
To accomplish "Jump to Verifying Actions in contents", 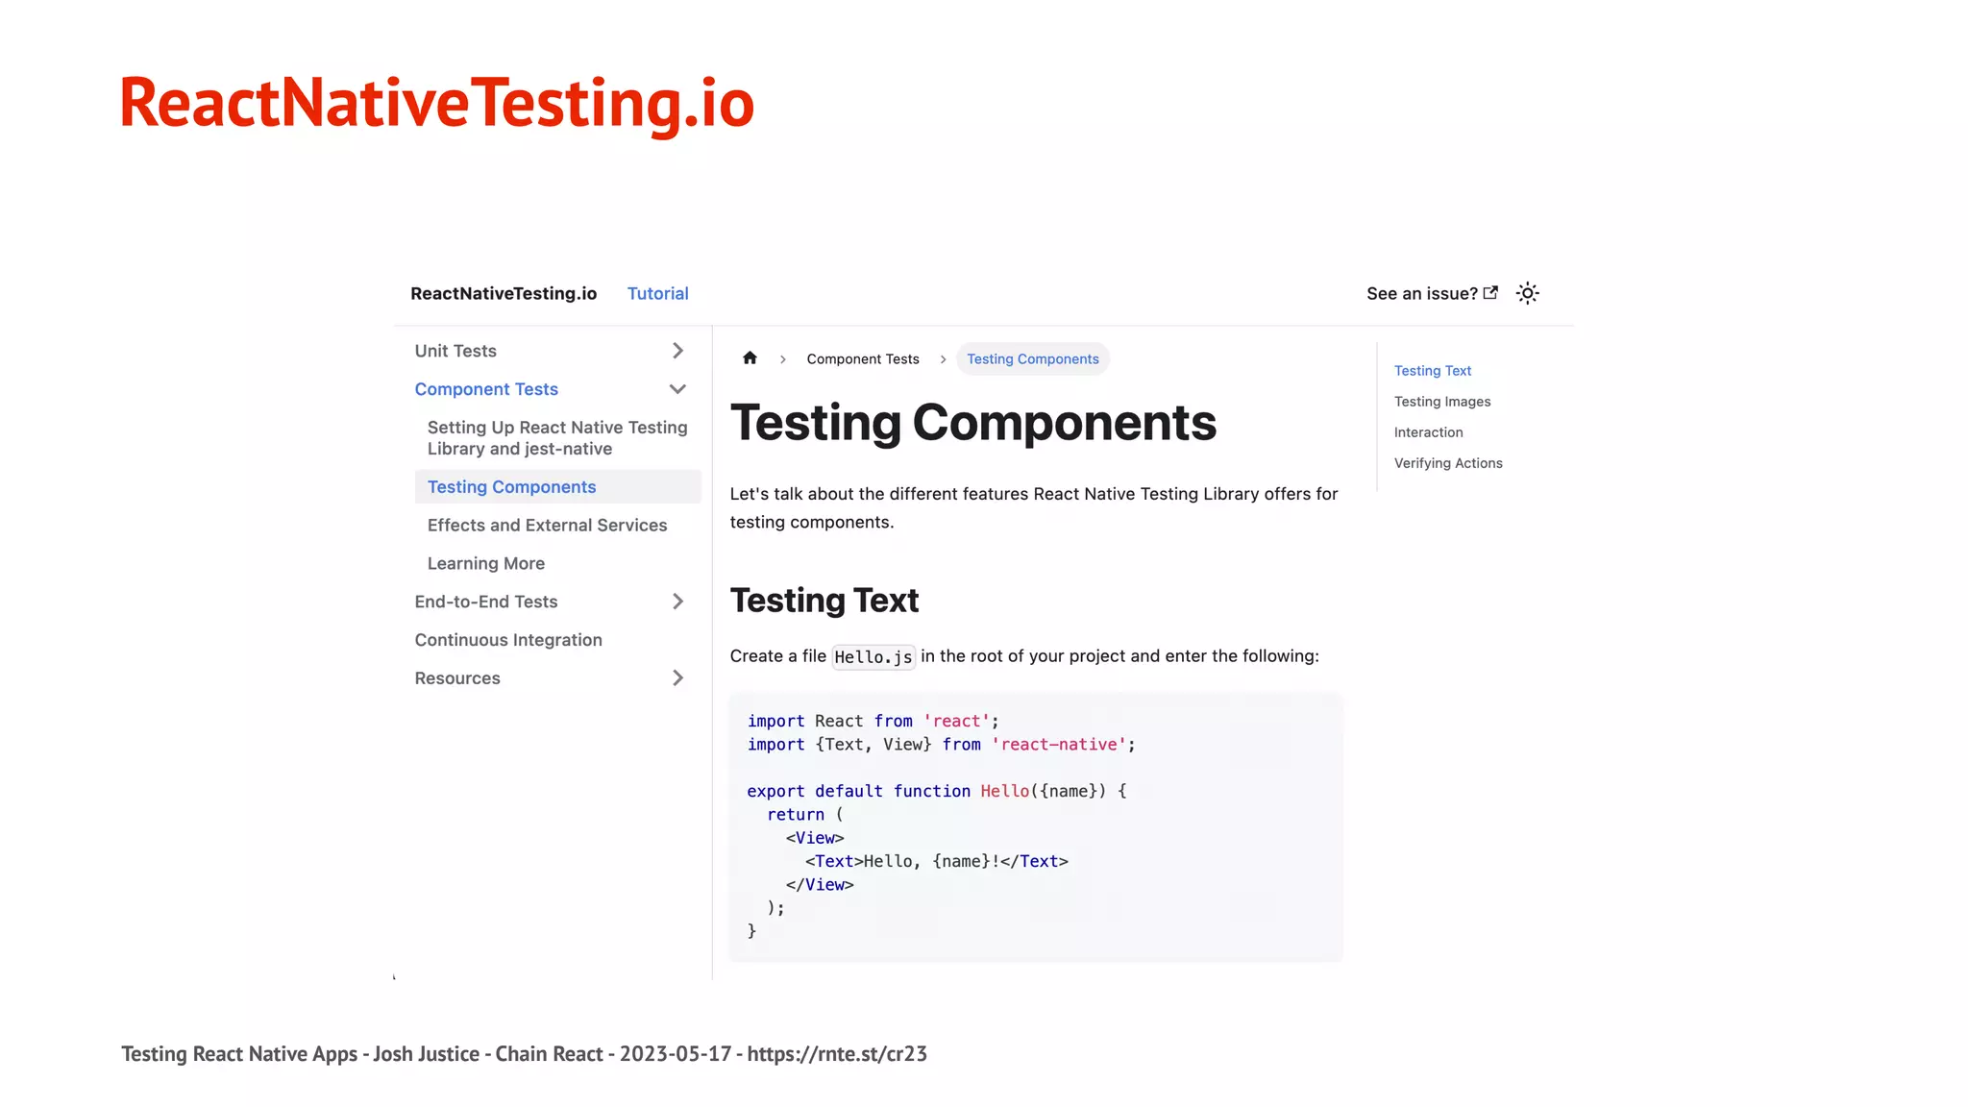I will pos(1447,463).
